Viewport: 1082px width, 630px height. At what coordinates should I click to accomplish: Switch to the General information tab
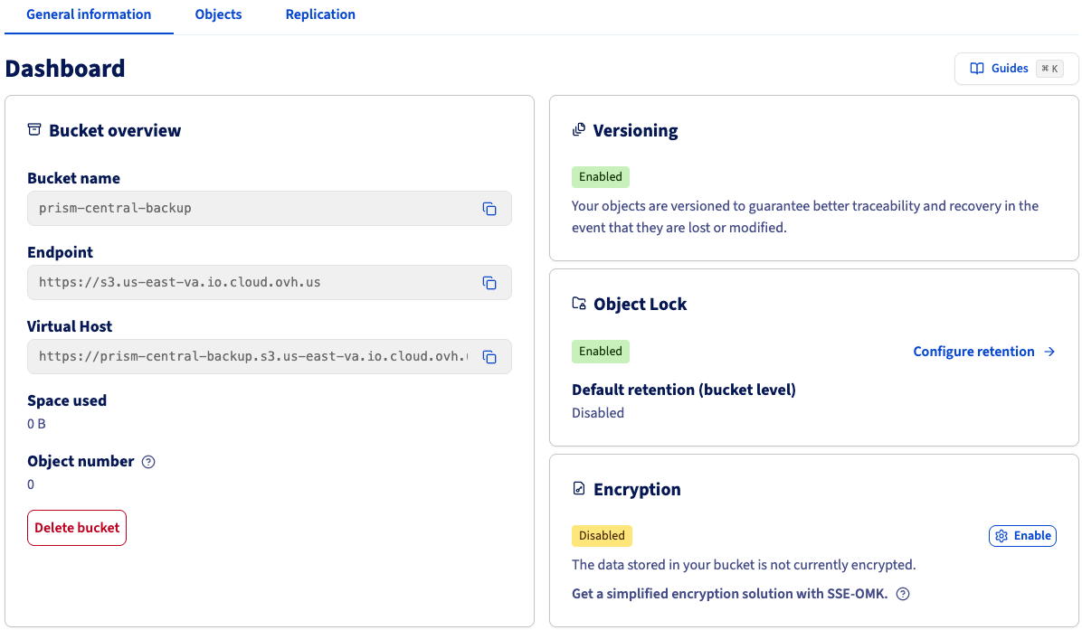(x=89, y=14)
